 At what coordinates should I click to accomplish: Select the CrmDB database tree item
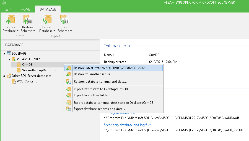click(x=27, y=65)
